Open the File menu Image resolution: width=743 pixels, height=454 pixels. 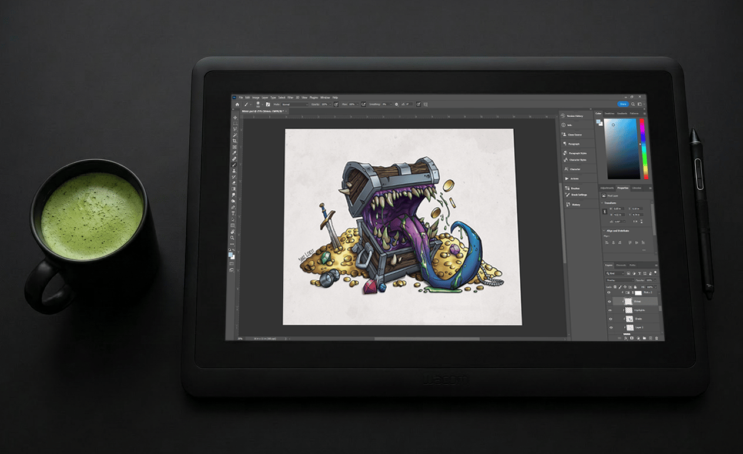(x=240, y=97)
